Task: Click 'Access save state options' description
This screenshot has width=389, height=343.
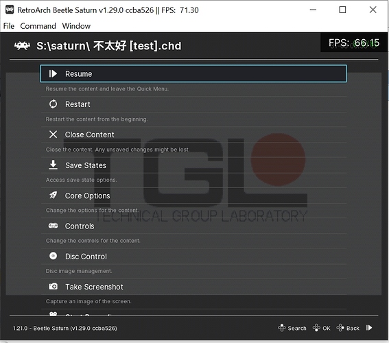Action: click(x=81, y=180)
